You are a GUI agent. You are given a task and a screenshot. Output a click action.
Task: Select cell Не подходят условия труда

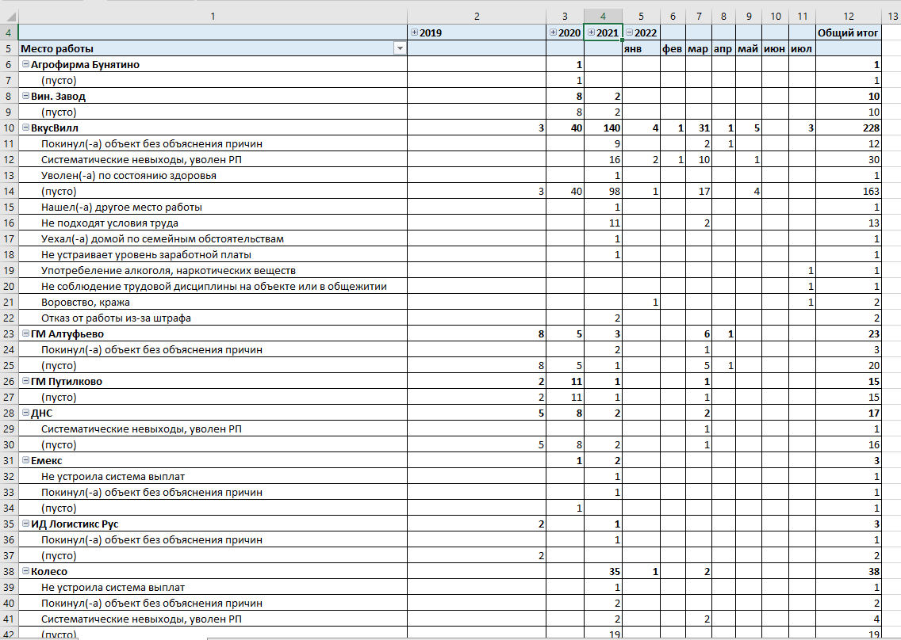(x=213, y=223)
